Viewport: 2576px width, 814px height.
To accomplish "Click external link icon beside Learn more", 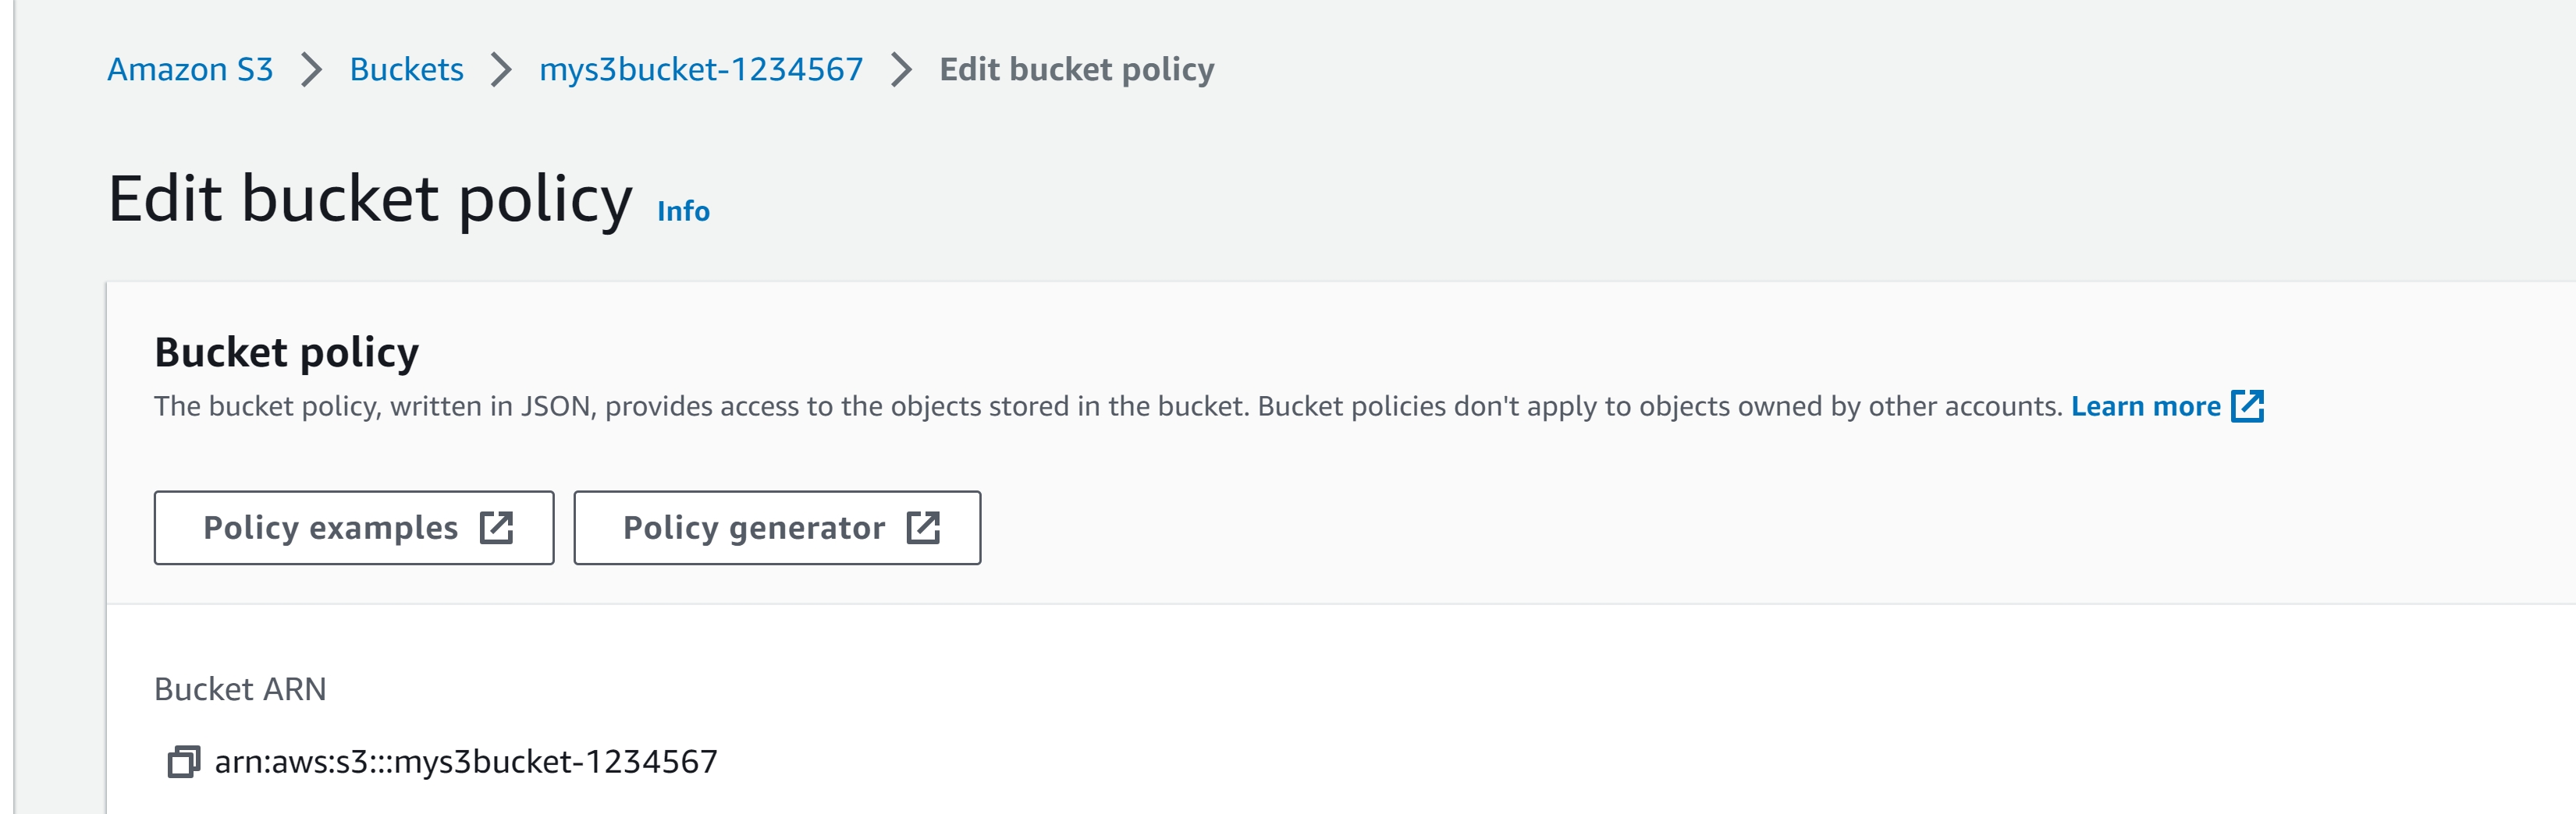I will click(x=2247, y=406).
